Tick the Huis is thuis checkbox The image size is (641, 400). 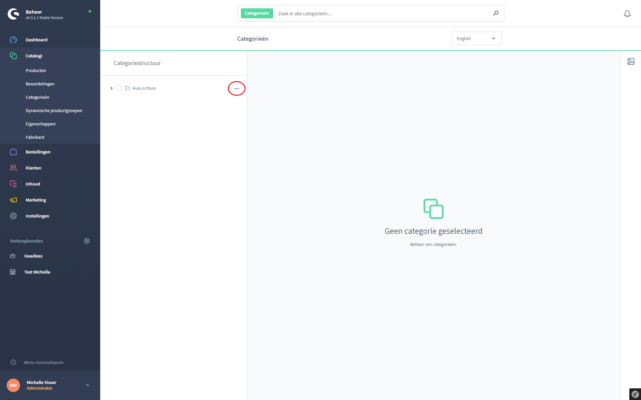tap(119, 88)
